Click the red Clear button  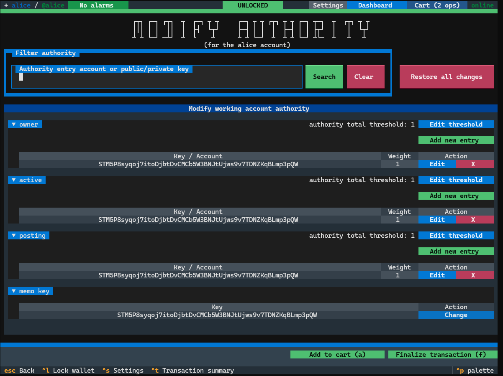click(366, 77)
